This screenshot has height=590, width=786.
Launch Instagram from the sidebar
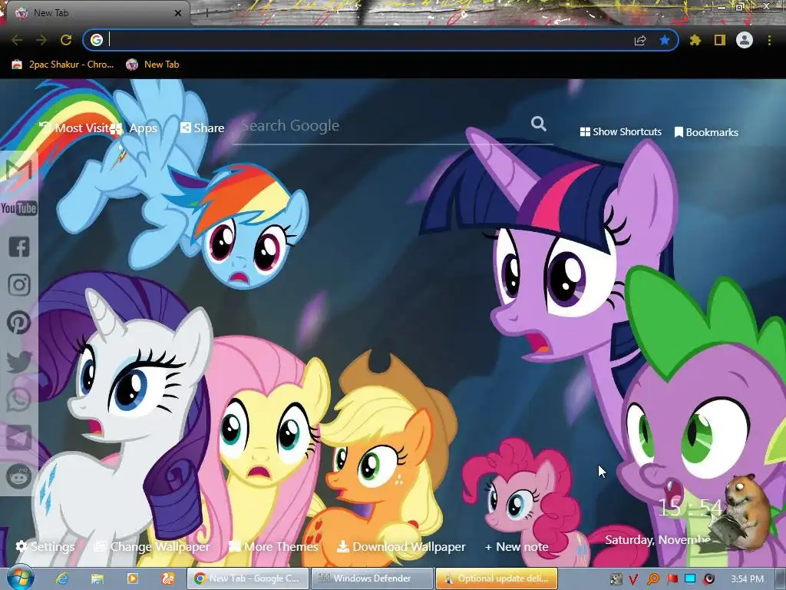coord(19,285)
